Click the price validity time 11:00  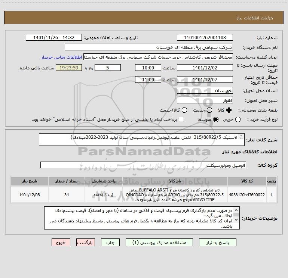point(148,79)
